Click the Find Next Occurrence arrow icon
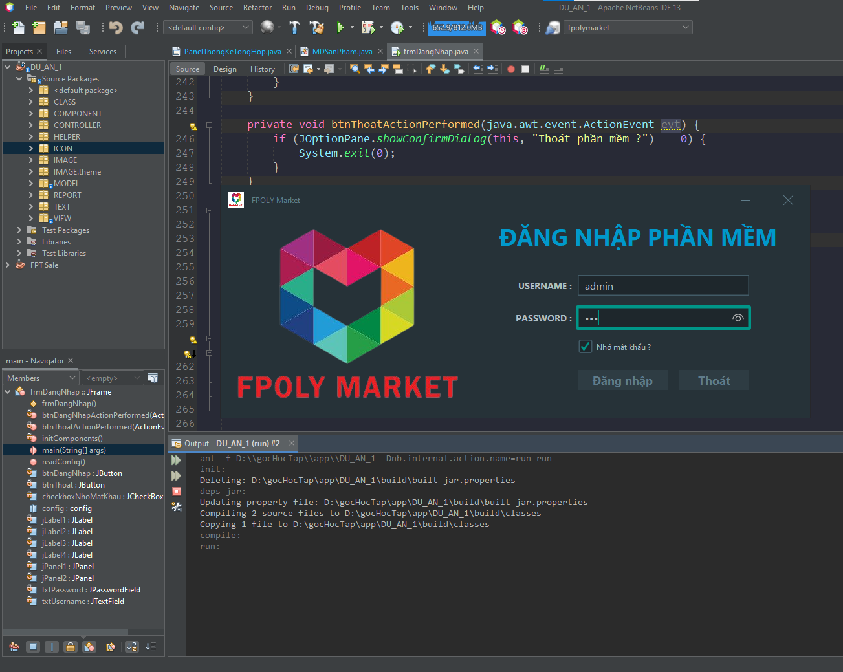The width and height of the screenshot is (843, 672). pos(384,69)
